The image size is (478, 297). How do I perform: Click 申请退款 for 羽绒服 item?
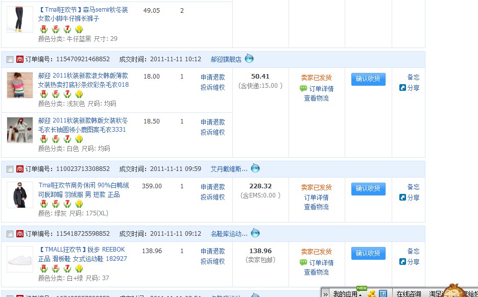coord(212,187)
